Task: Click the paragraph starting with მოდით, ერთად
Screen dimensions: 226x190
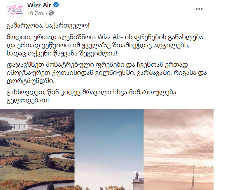Action: point(105,45)
